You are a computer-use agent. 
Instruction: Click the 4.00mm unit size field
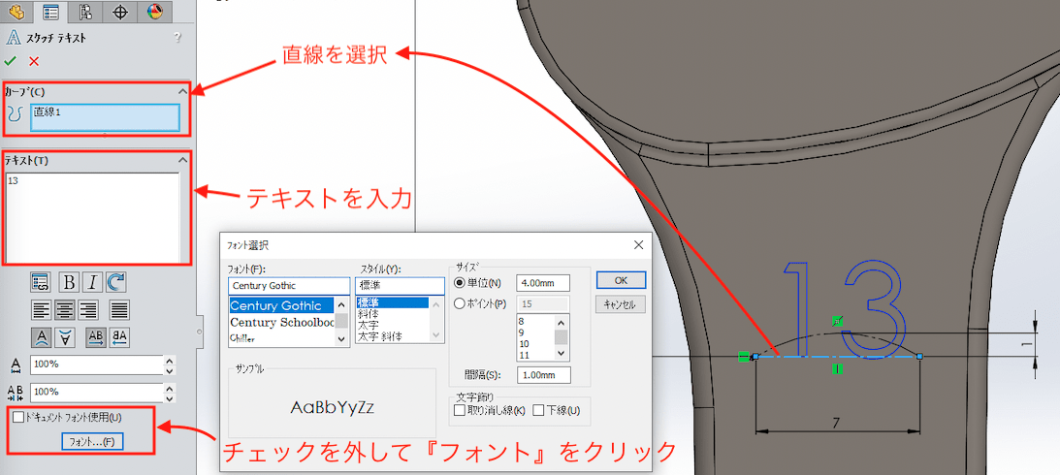[543, 282]
